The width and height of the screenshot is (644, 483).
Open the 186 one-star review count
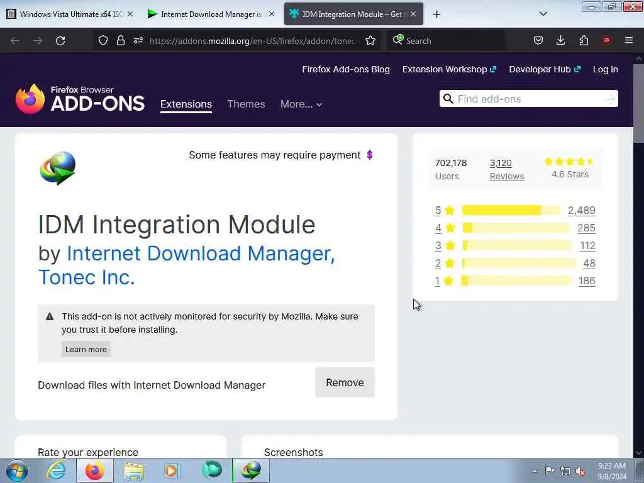587,281
